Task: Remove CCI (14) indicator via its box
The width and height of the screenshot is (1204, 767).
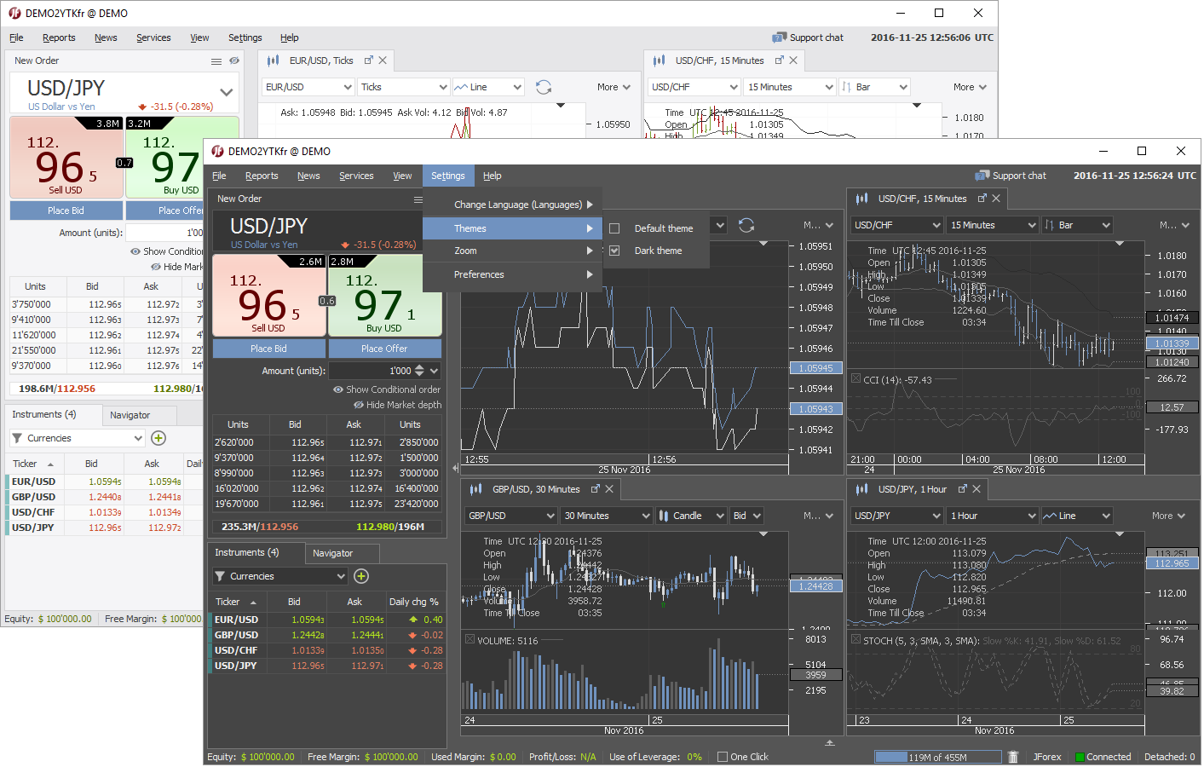Action: coord(855,378)
